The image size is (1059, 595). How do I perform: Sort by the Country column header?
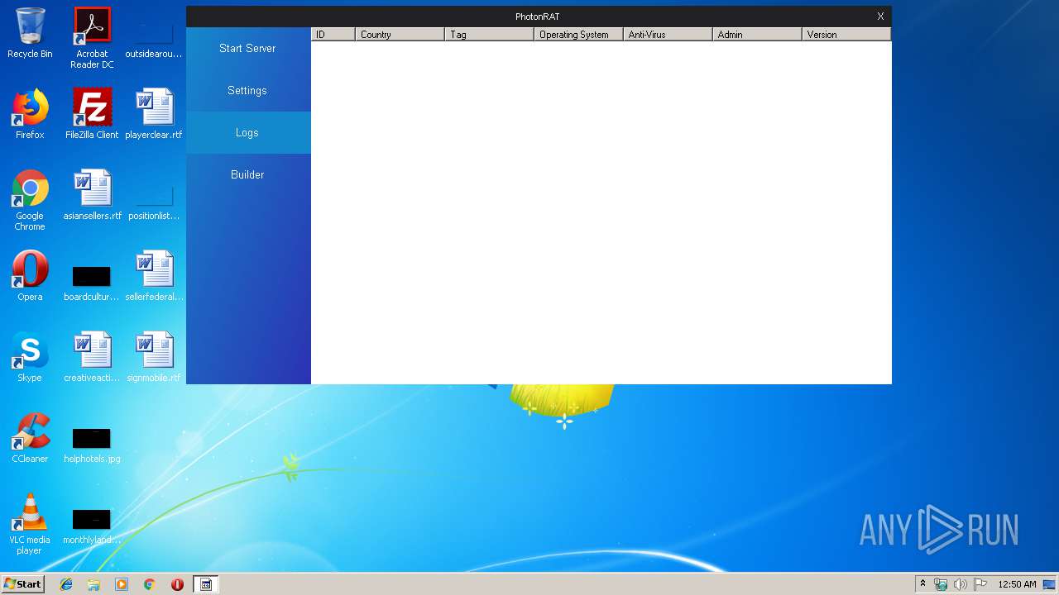[x=400, y=35]
